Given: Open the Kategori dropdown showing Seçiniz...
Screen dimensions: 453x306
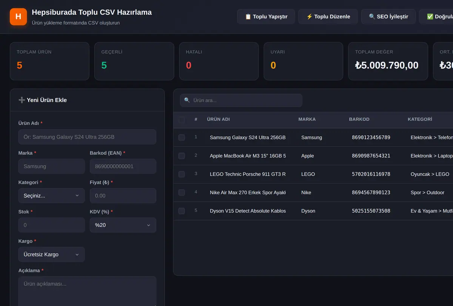Looking at the screenshot, I should pyautogui.click(x=51, y=196).
